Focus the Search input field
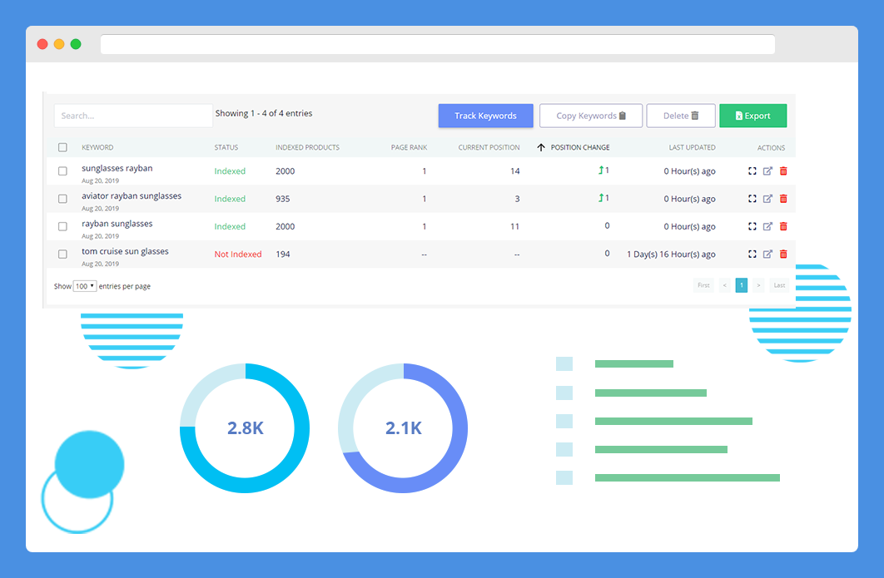 [133, 116]
